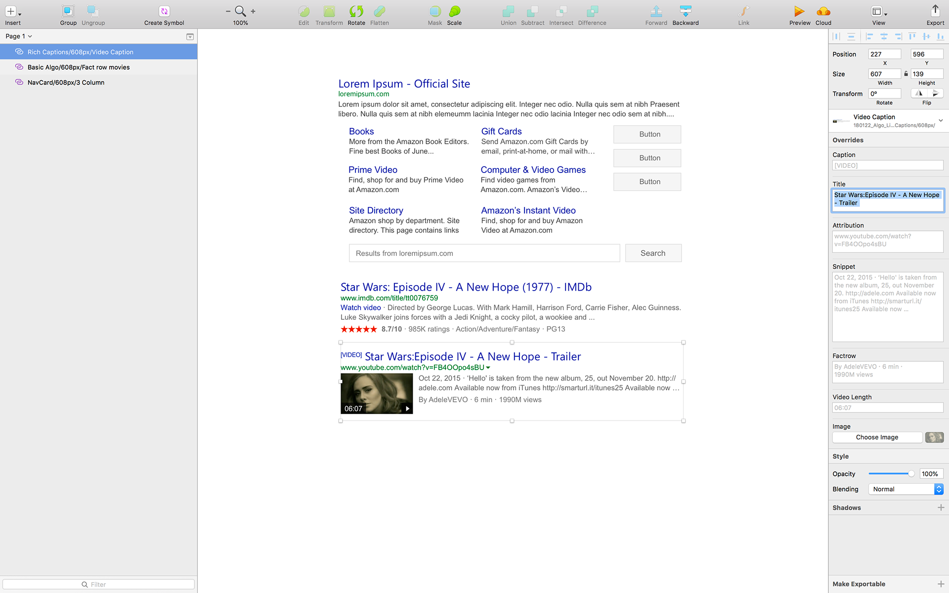
Task: Click the Link toolbar icon
Action: tap(744, 11)
